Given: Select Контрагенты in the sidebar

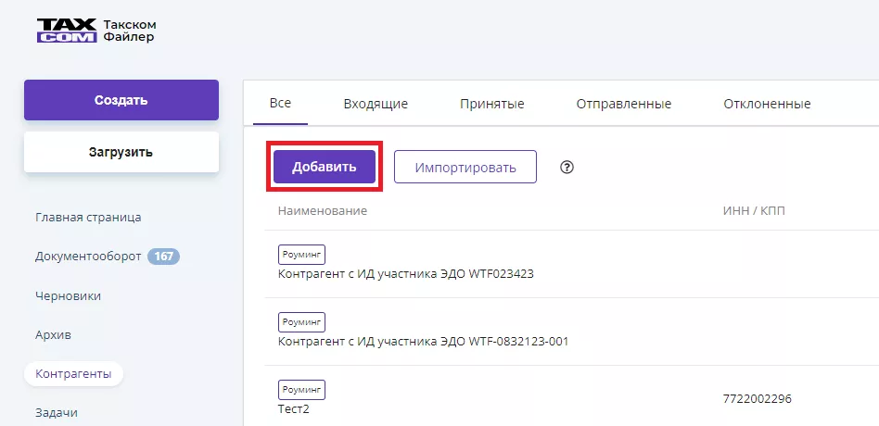Looking at the screenshot, I should click(73, 374).
